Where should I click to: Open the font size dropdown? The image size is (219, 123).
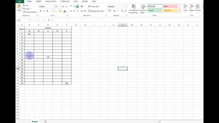[61, 6]
